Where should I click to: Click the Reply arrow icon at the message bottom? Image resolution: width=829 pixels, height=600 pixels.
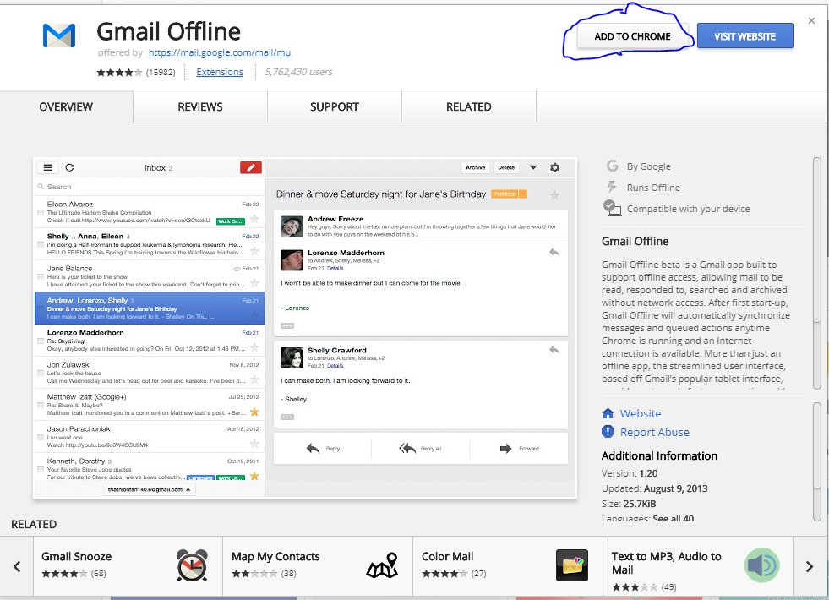pyautogui.click(x=313, y=448)
